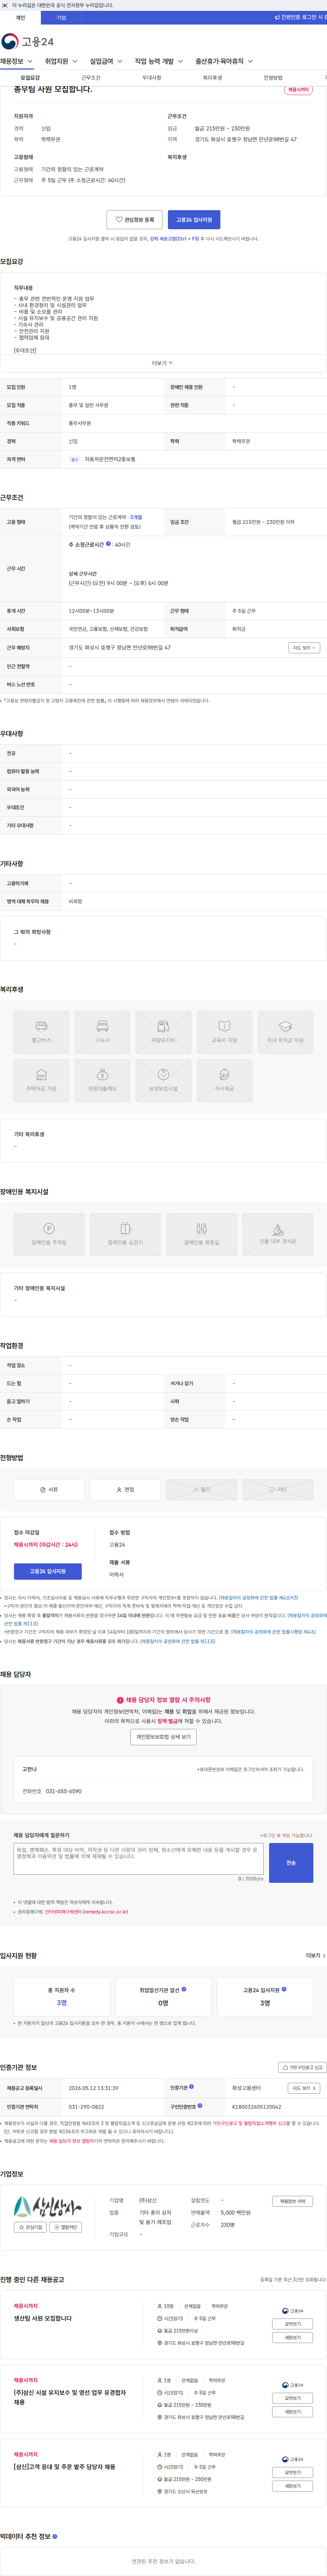Click the 자녀 학자금 지원 icon
The height and width of the screenshot is (2576, 327).
285,1032
